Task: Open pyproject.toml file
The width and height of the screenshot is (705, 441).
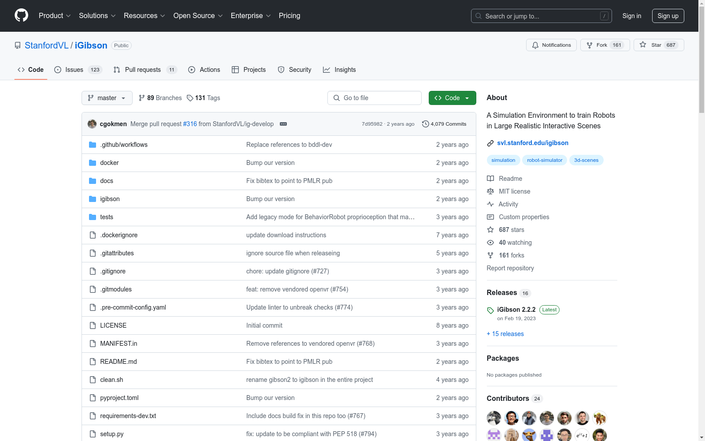Action: point(119,398)
